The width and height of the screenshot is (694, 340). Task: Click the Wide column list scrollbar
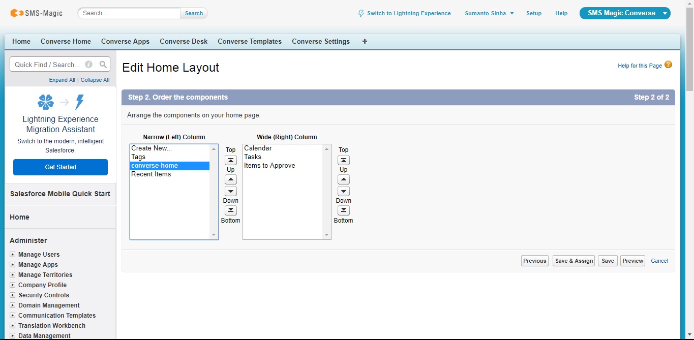coord(326,192)
